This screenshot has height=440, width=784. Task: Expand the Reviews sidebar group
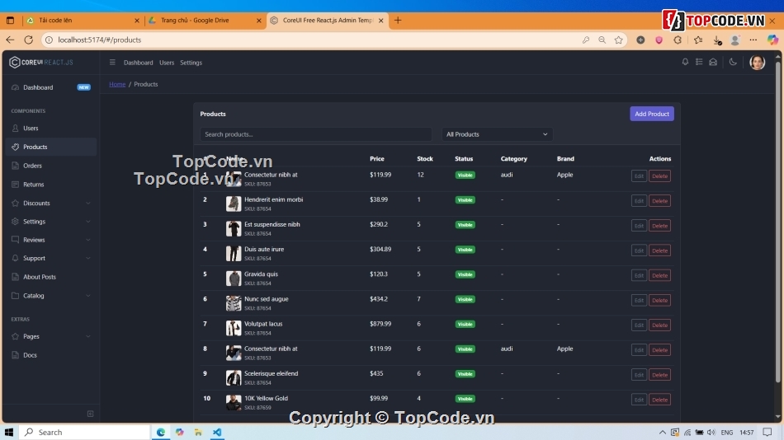[x=50, y=240]
